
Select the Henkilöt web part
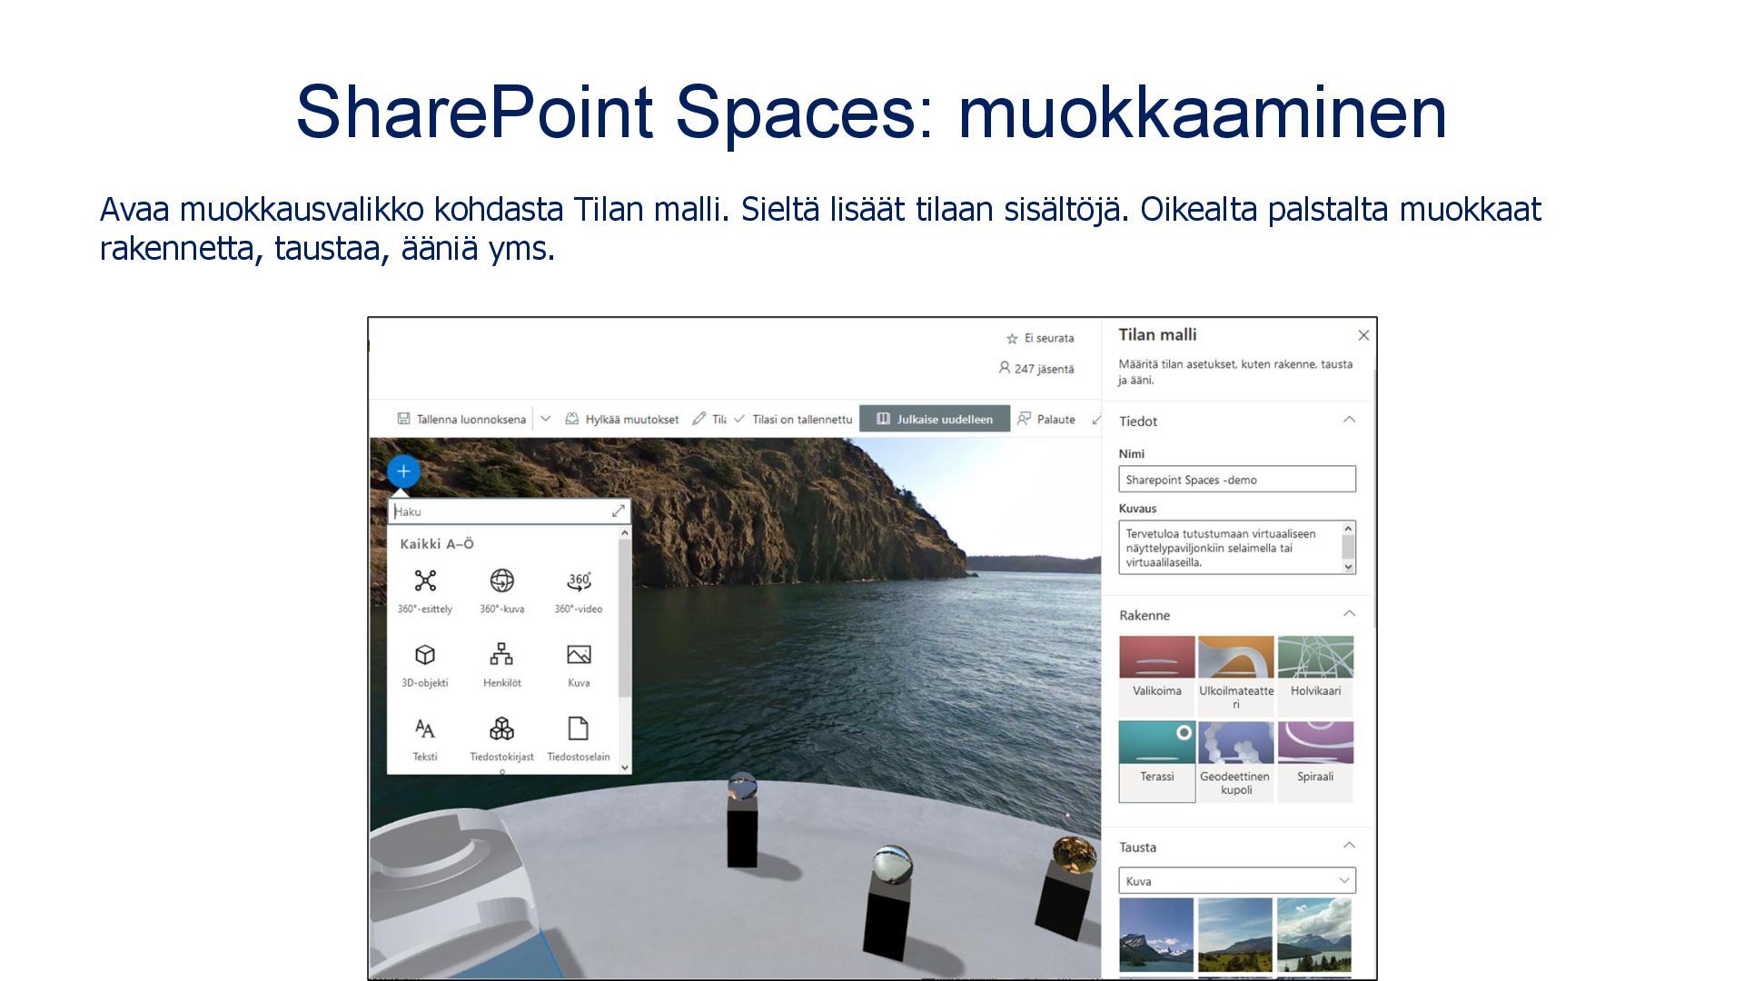click(x=501, y=665)
